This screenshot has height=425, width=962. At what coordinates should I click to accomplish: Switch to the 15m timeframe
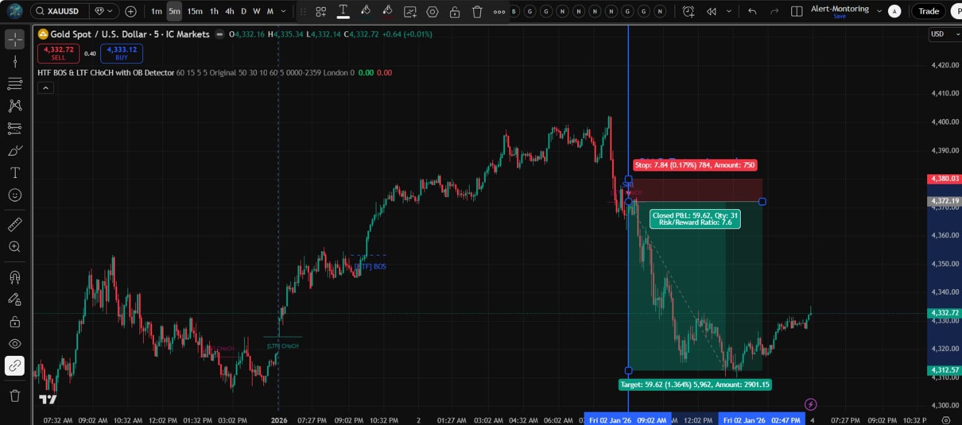tap(195, 11)
